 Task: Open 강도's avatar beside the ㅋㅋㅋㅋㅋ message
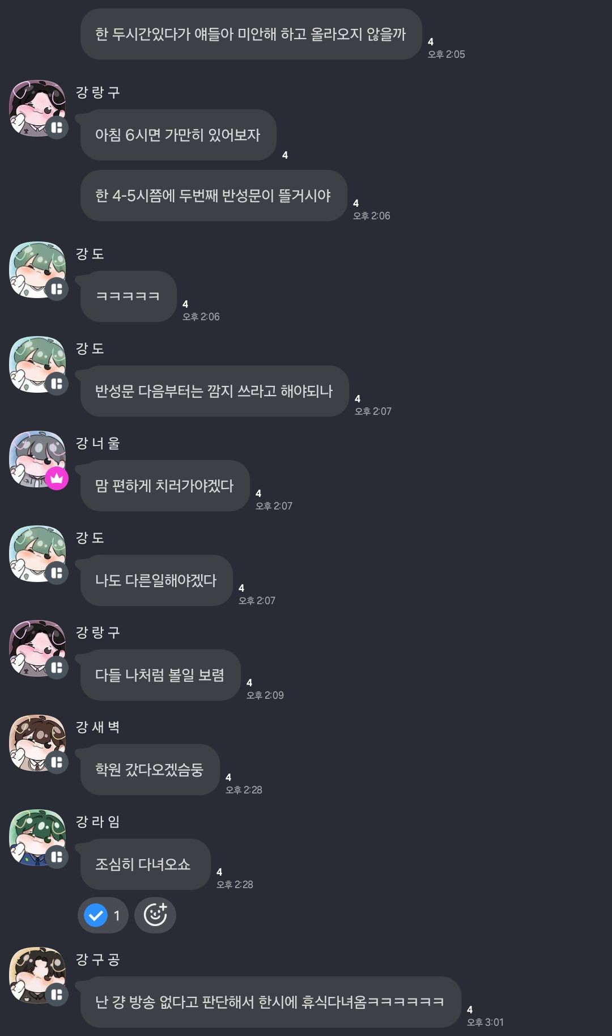pyautogui.click(x=37, y=270)
